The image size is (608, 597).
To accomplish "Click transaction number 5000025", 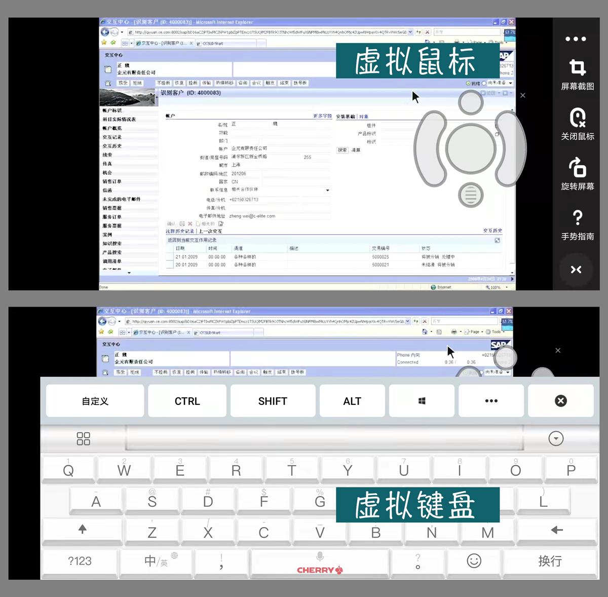I will click(x=381, y=257).
